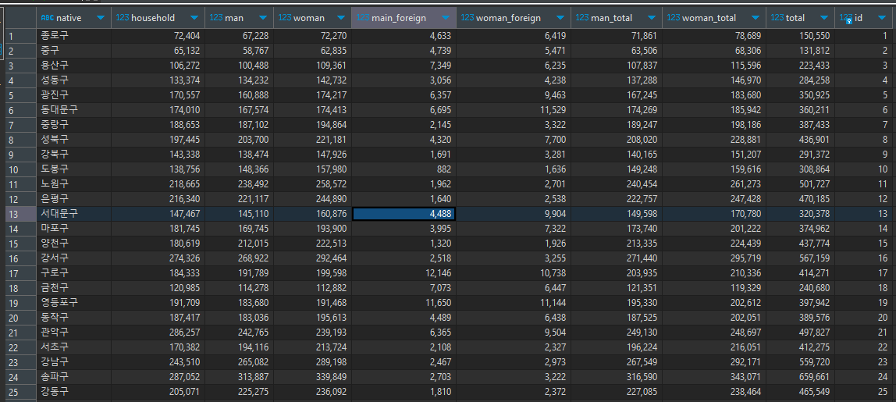Click the cell containing 영등포구
Viewport: 896px width, 402px height.
coord(73,303)
